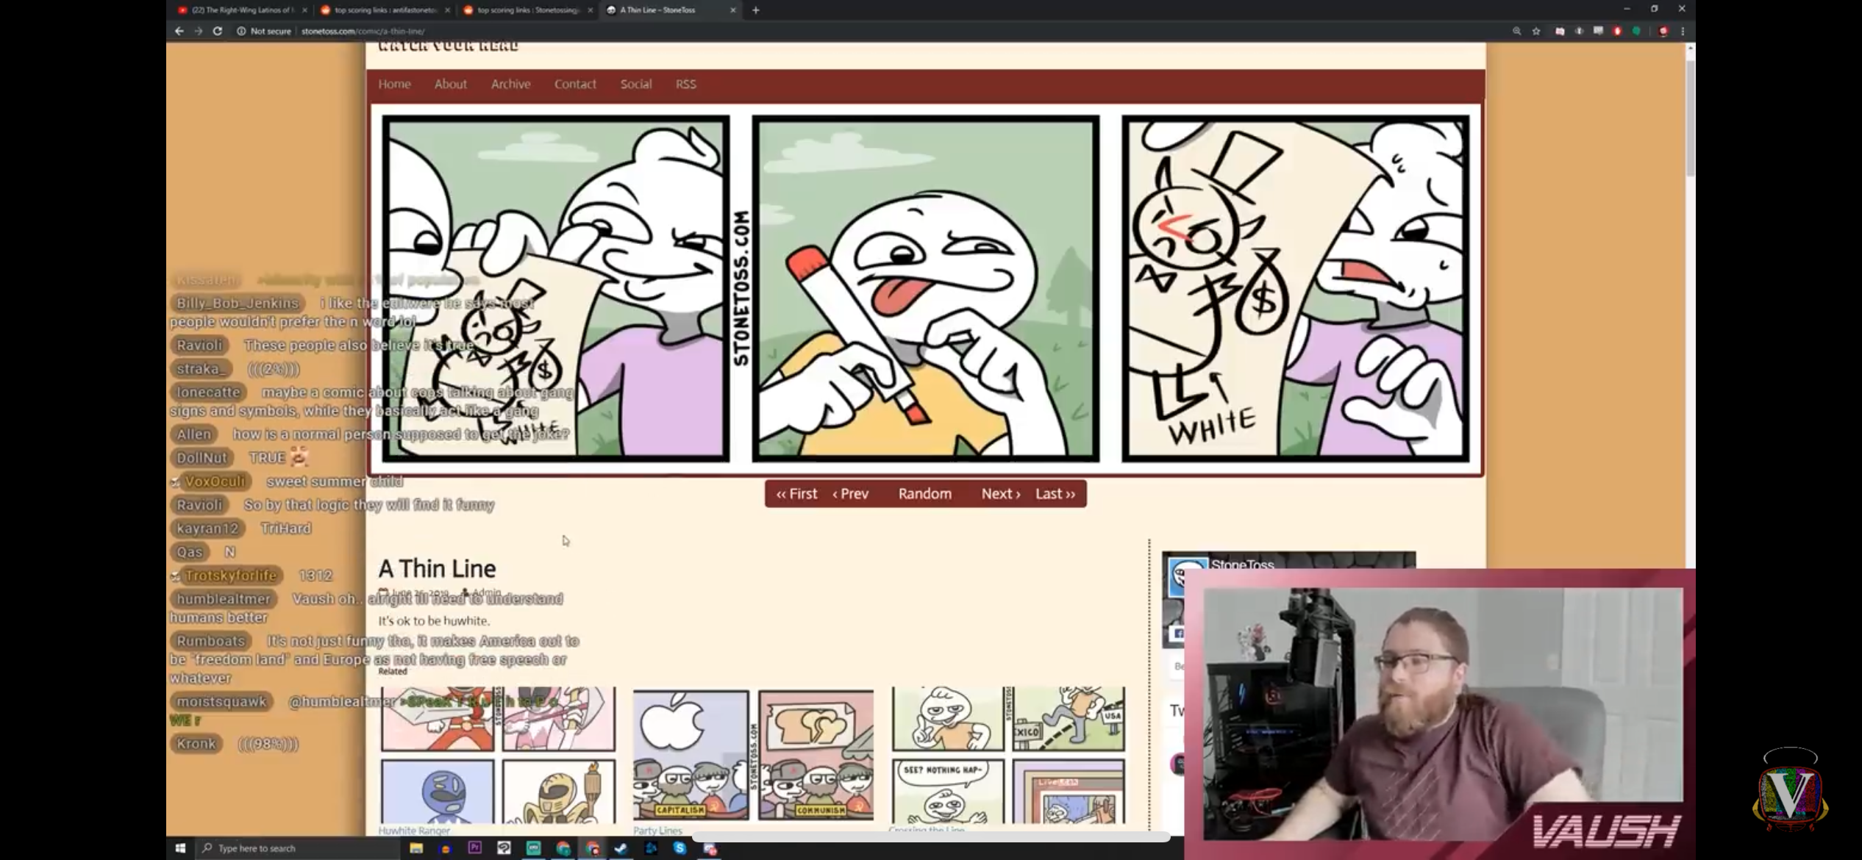Click the zoom magnifier icon in the address bar
The width and height of the screenshot is (1862, 860).
(1516, 31)
